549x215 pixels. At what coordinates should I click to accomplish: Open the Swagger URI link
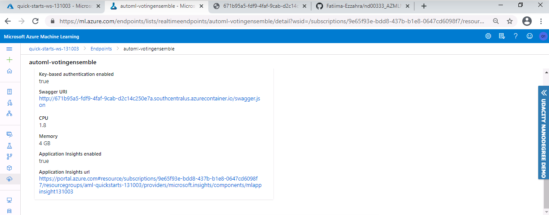(150, 102)
